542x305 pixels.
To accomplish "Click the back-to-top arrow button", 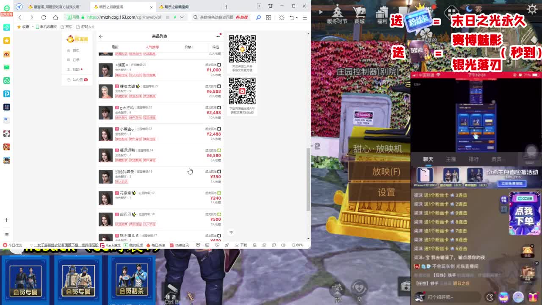I will [231, 232].
